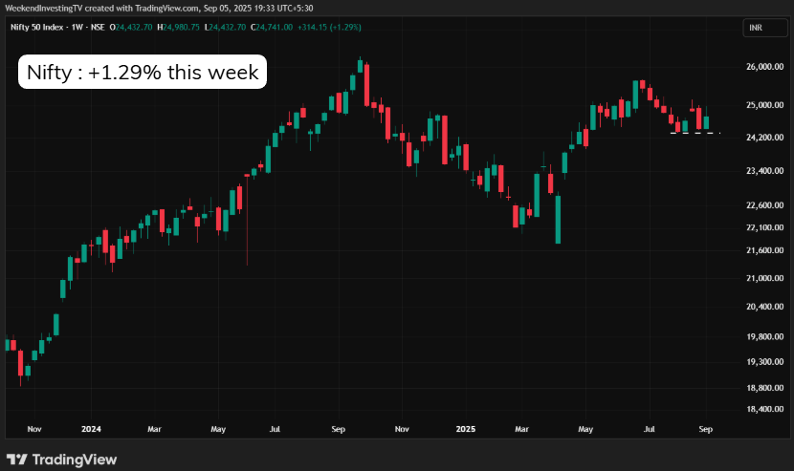Open the INR currency selector
The height and width of the screenshot is (471, 794).
pos(764,28)
